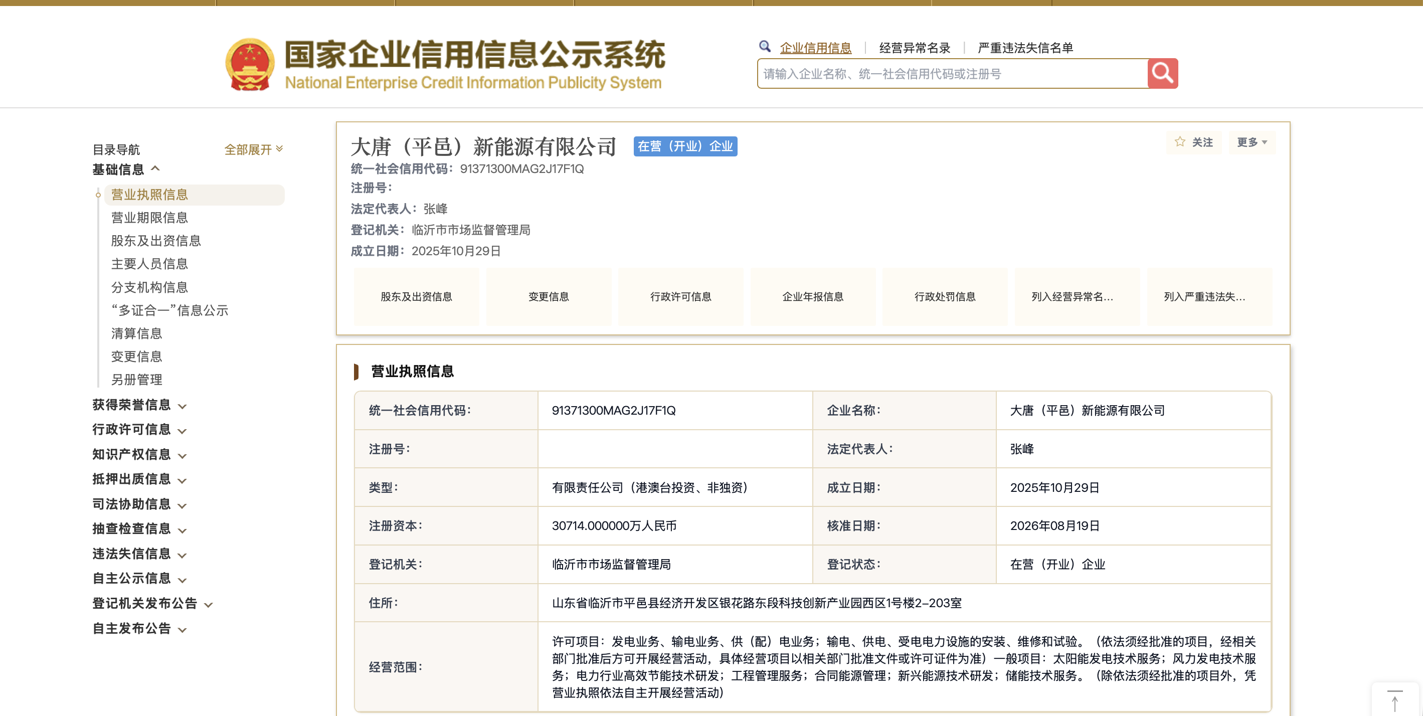This screenshot has width=1423, height=716.
Task: Click the approval date 2026年08月19日
Action: pos(1054,526)
